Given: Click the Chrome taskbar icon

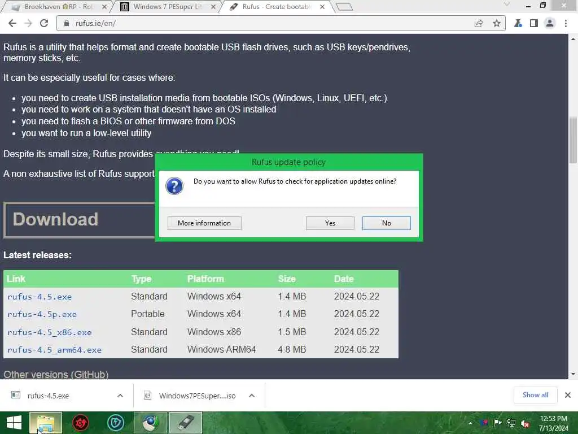Looking at the screenshot, I should [150, 423].
